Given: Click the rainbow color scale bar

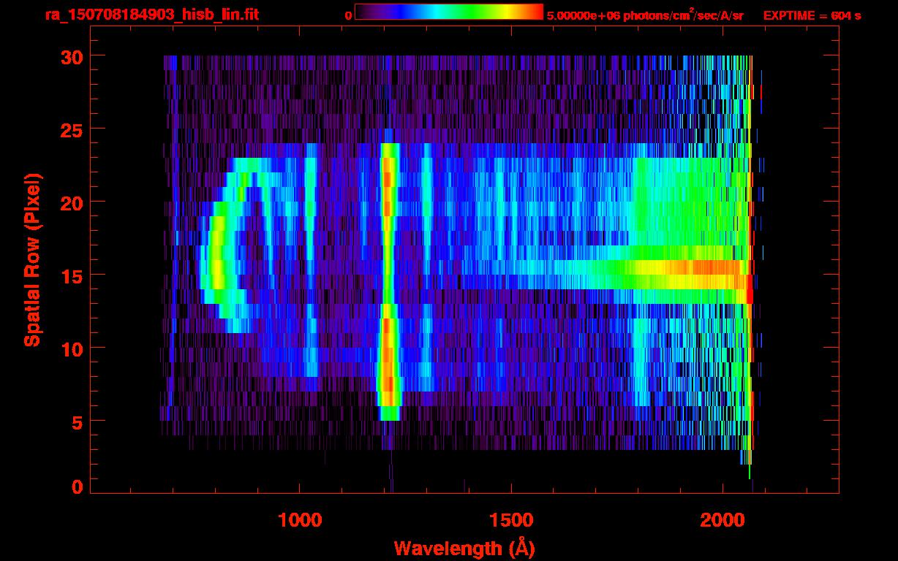Looking at the screenshot, I should [448, 12].
